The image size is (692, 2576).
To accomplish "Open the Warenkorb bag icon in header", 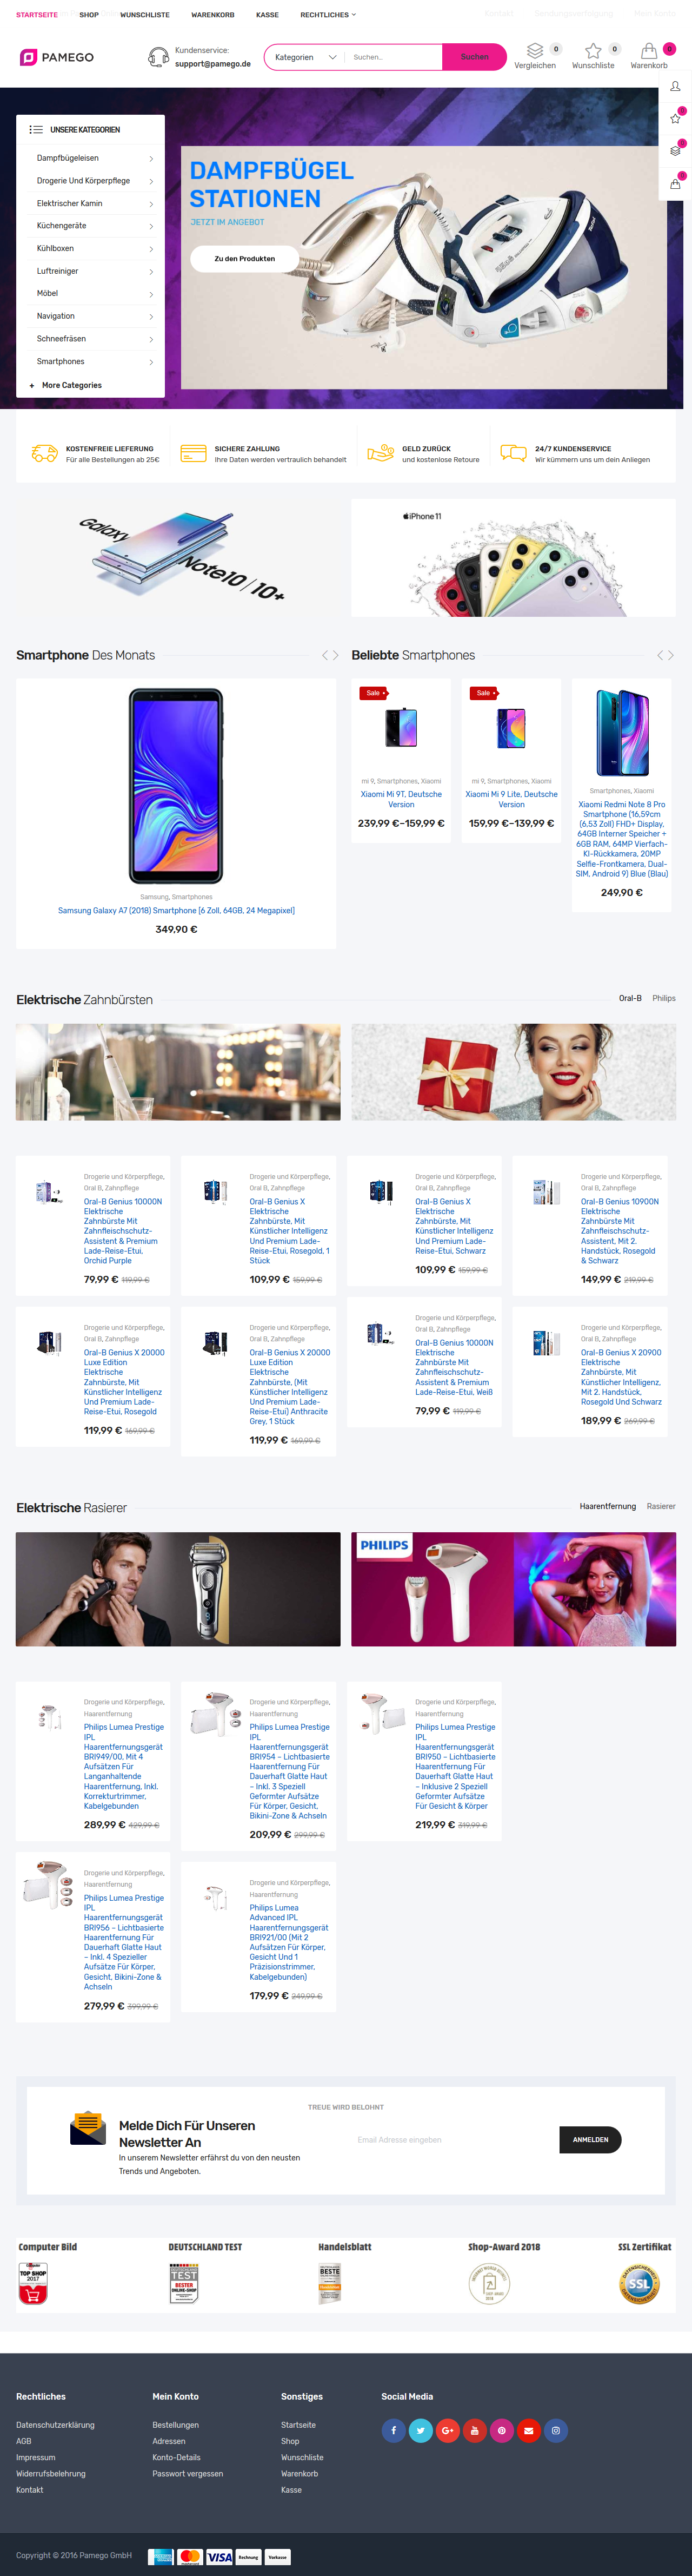I will click(649, 51).
